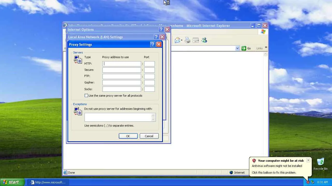Close the Internet Explorer window

[265, 26]
